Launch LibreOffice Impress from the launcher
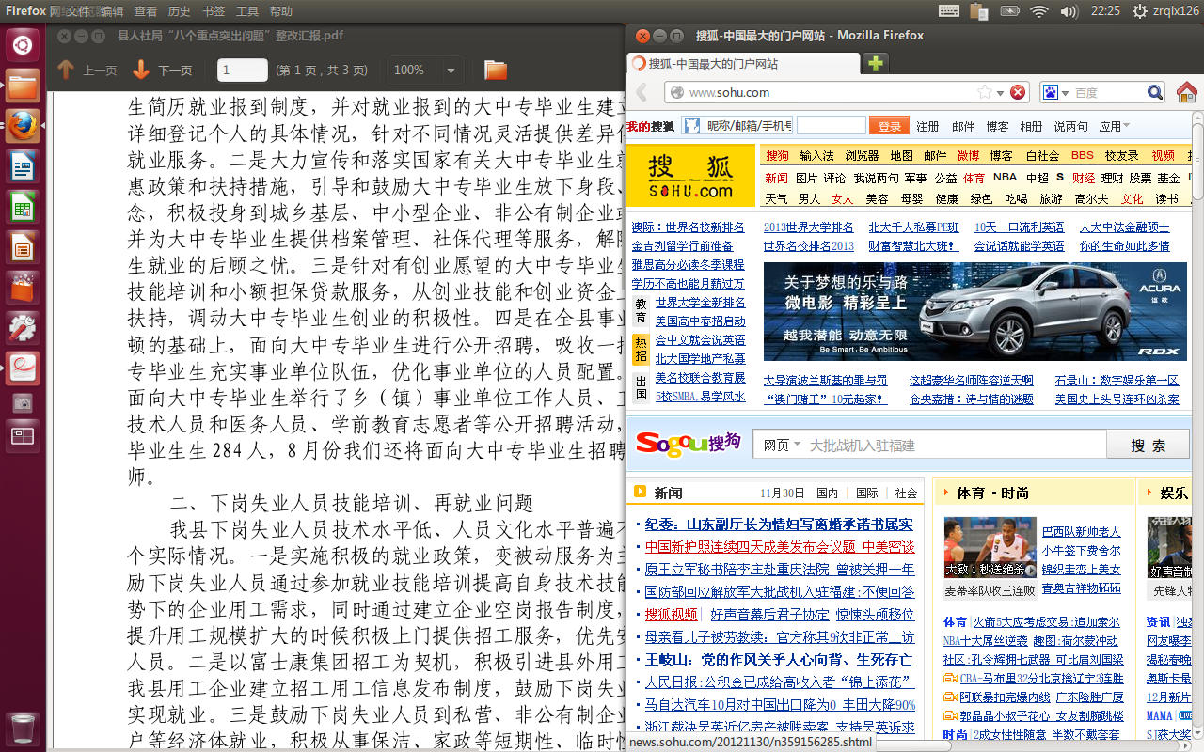This screenshot has height=752, width=1204. [23, 248]
